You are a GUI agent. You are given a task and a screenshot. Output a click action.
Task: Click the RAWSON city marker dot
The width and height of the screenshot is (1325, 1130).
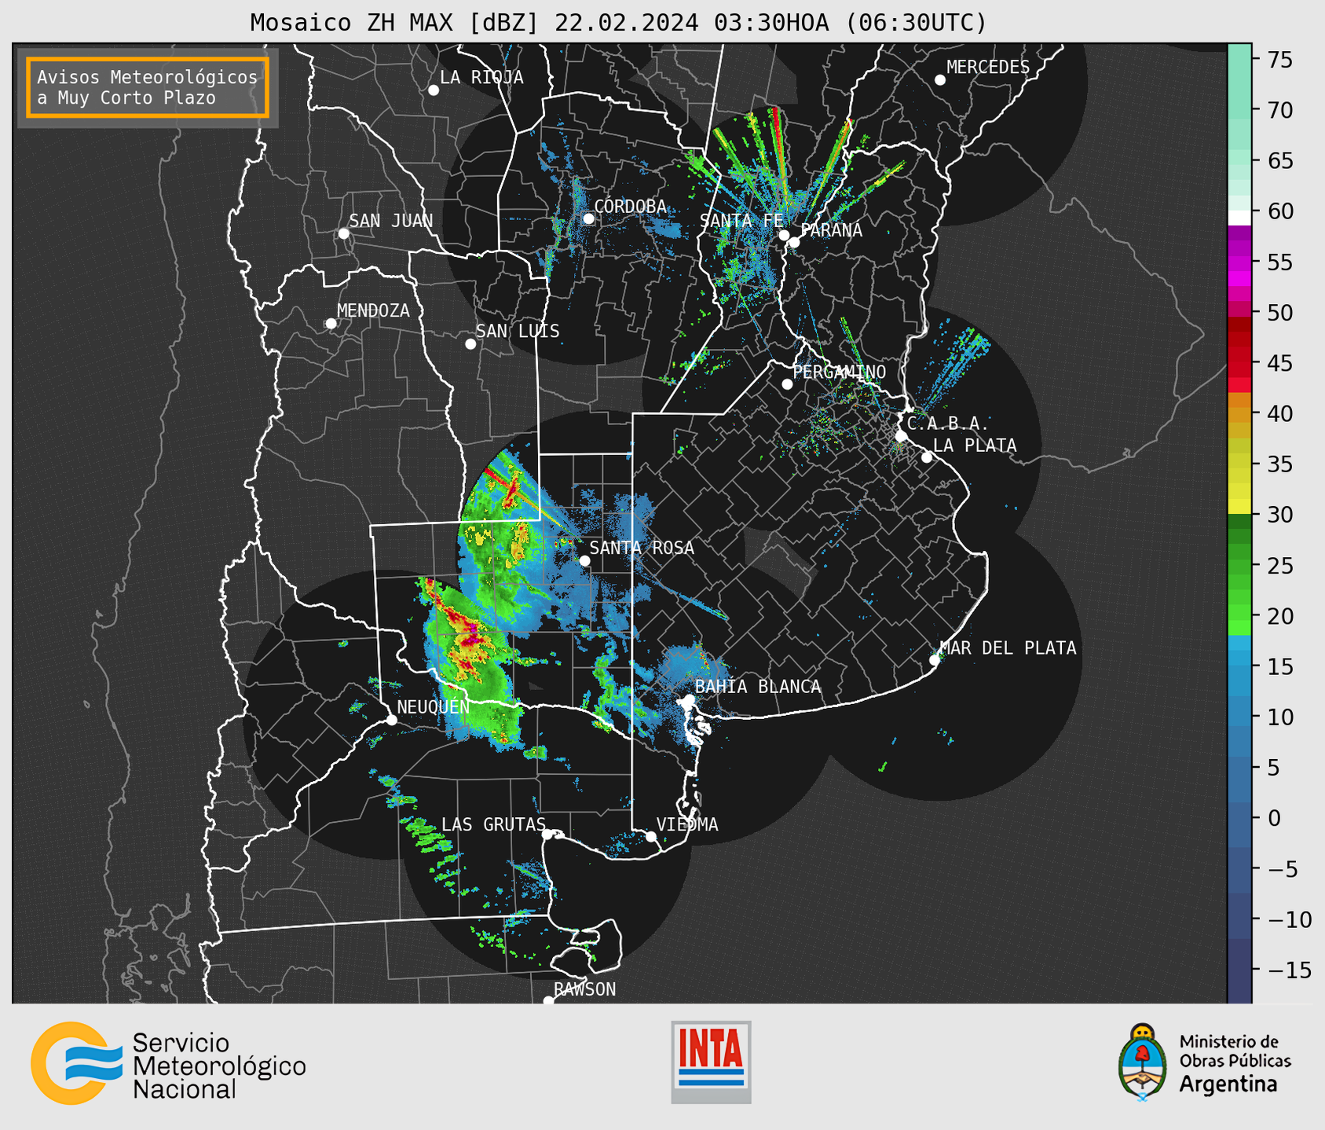(x=548, y=1001)
